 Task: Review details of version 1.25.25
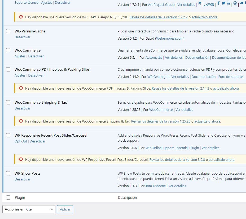(x=161, y=121)
